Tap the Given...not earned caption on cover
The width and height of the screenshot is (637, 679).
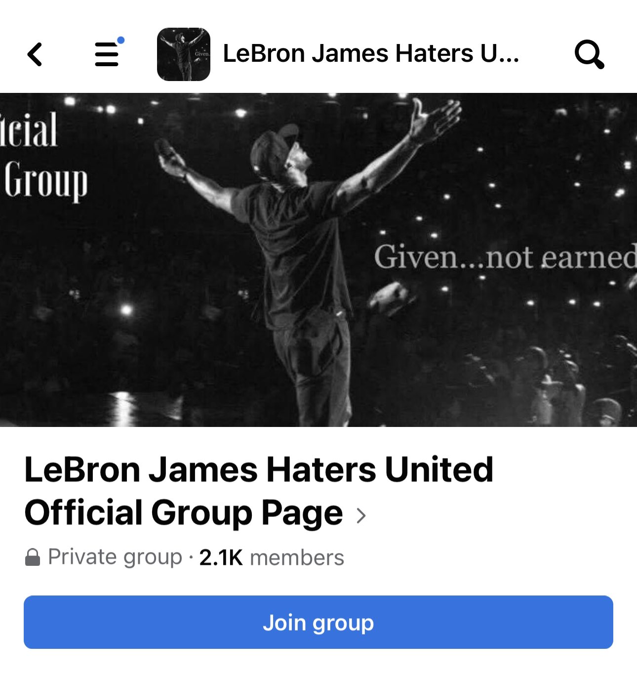point(505,257)
